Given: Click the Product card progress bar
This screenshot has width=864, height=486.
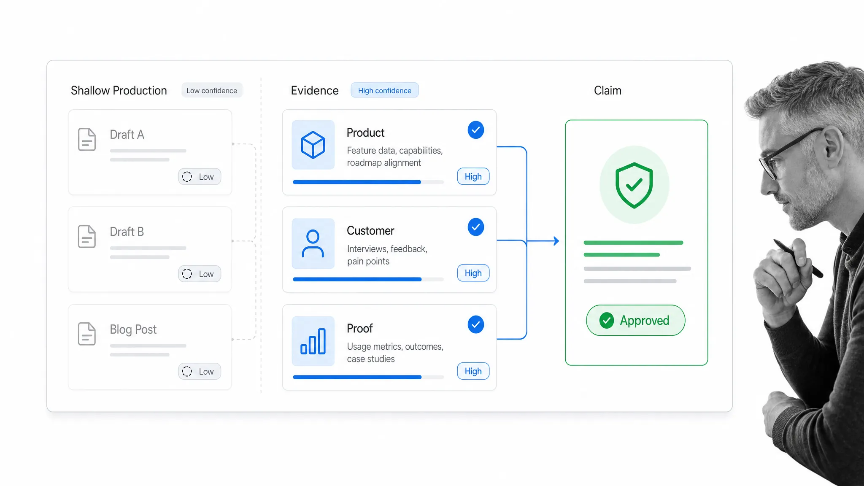Looking at the screenshot, I should pos(368,182).
